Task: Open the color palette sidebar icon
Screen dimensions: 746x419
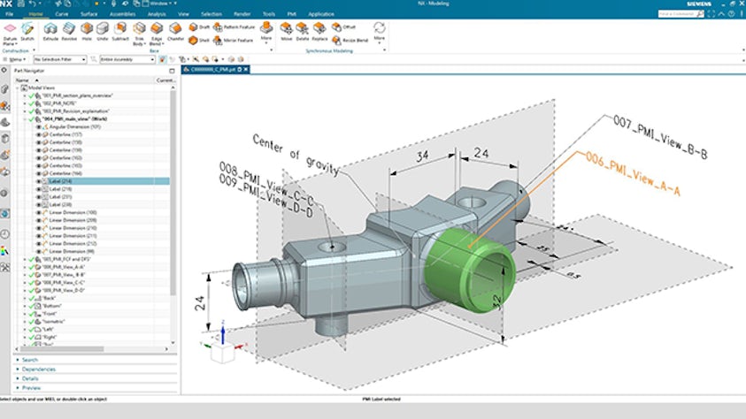Action: pyautogui.click(x=4, y=251)
